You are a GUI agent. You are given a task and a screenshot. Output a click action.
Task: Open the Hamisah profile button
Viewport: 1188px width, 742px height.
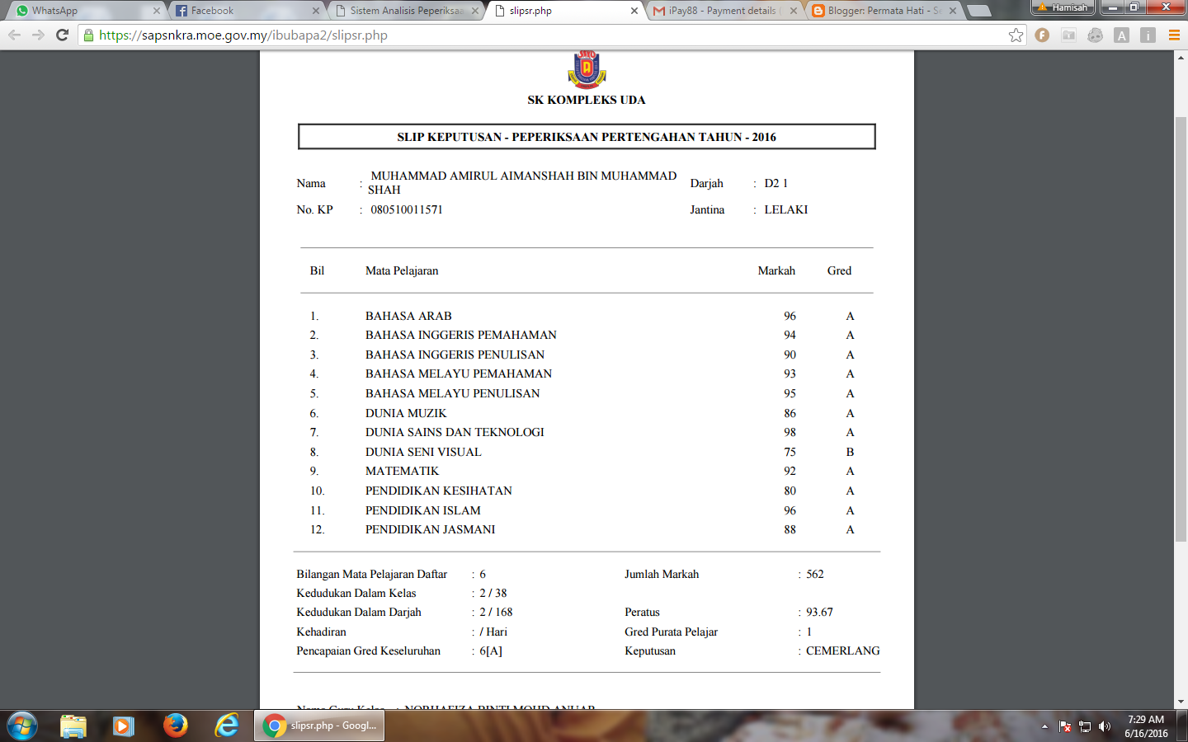click(1063, 7)
